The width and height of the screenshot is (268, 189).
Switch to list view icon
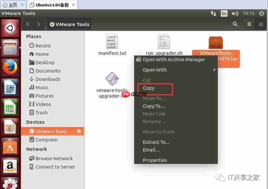point(249,24)
